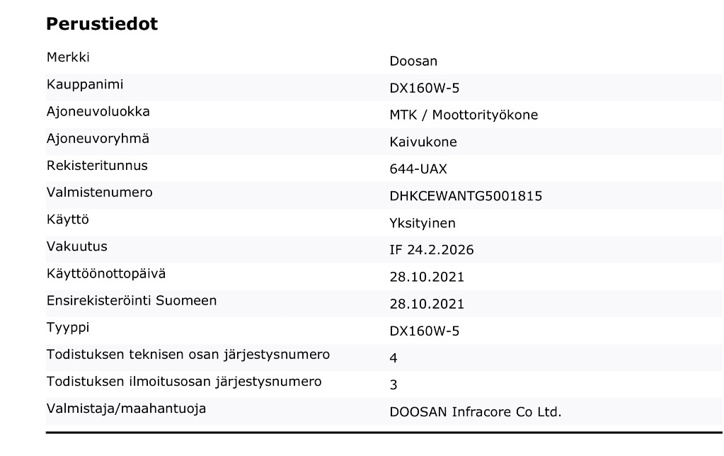Click the Käyttöönottopäivä date 28.10.2021
724x456 pixels.
(427, 277)
